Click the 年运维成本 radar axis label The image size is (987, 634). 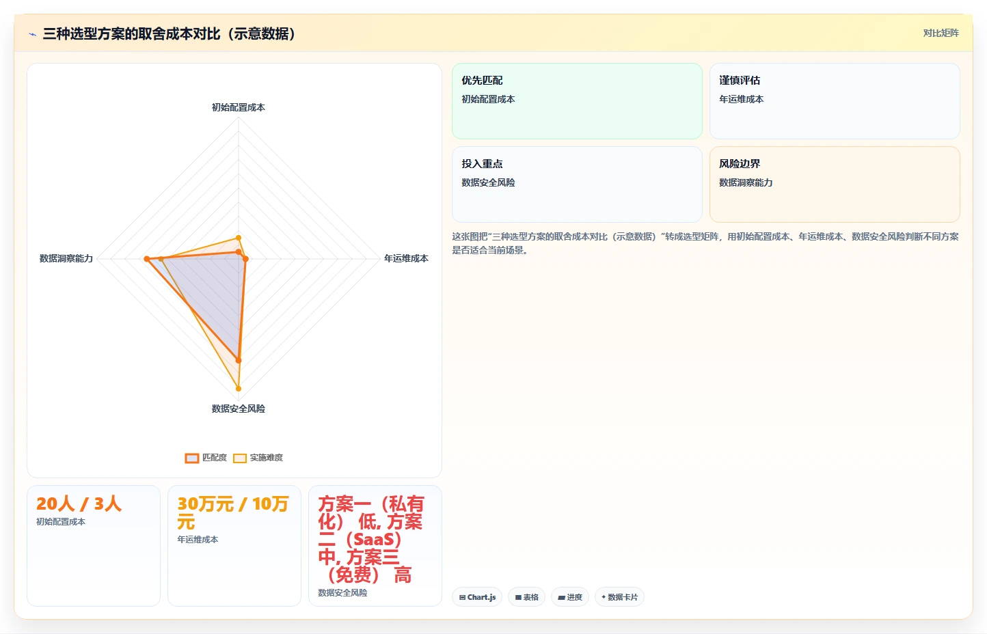[406, 258]
